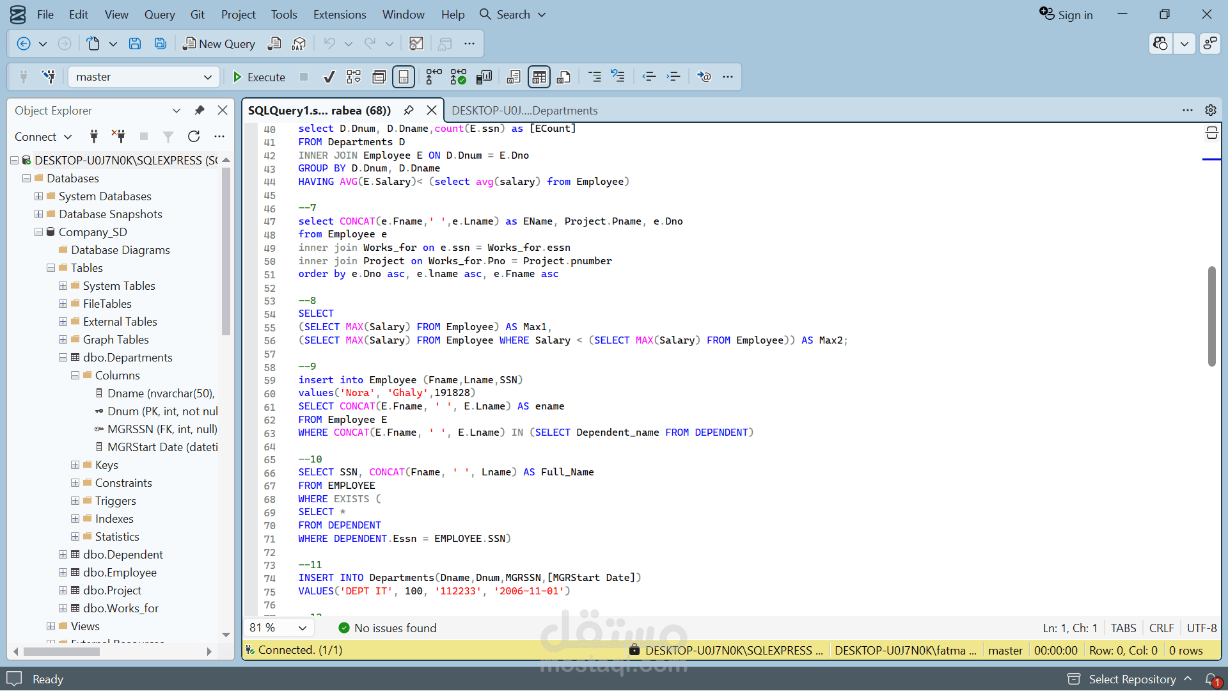Click the Execute button

point(259,77)
